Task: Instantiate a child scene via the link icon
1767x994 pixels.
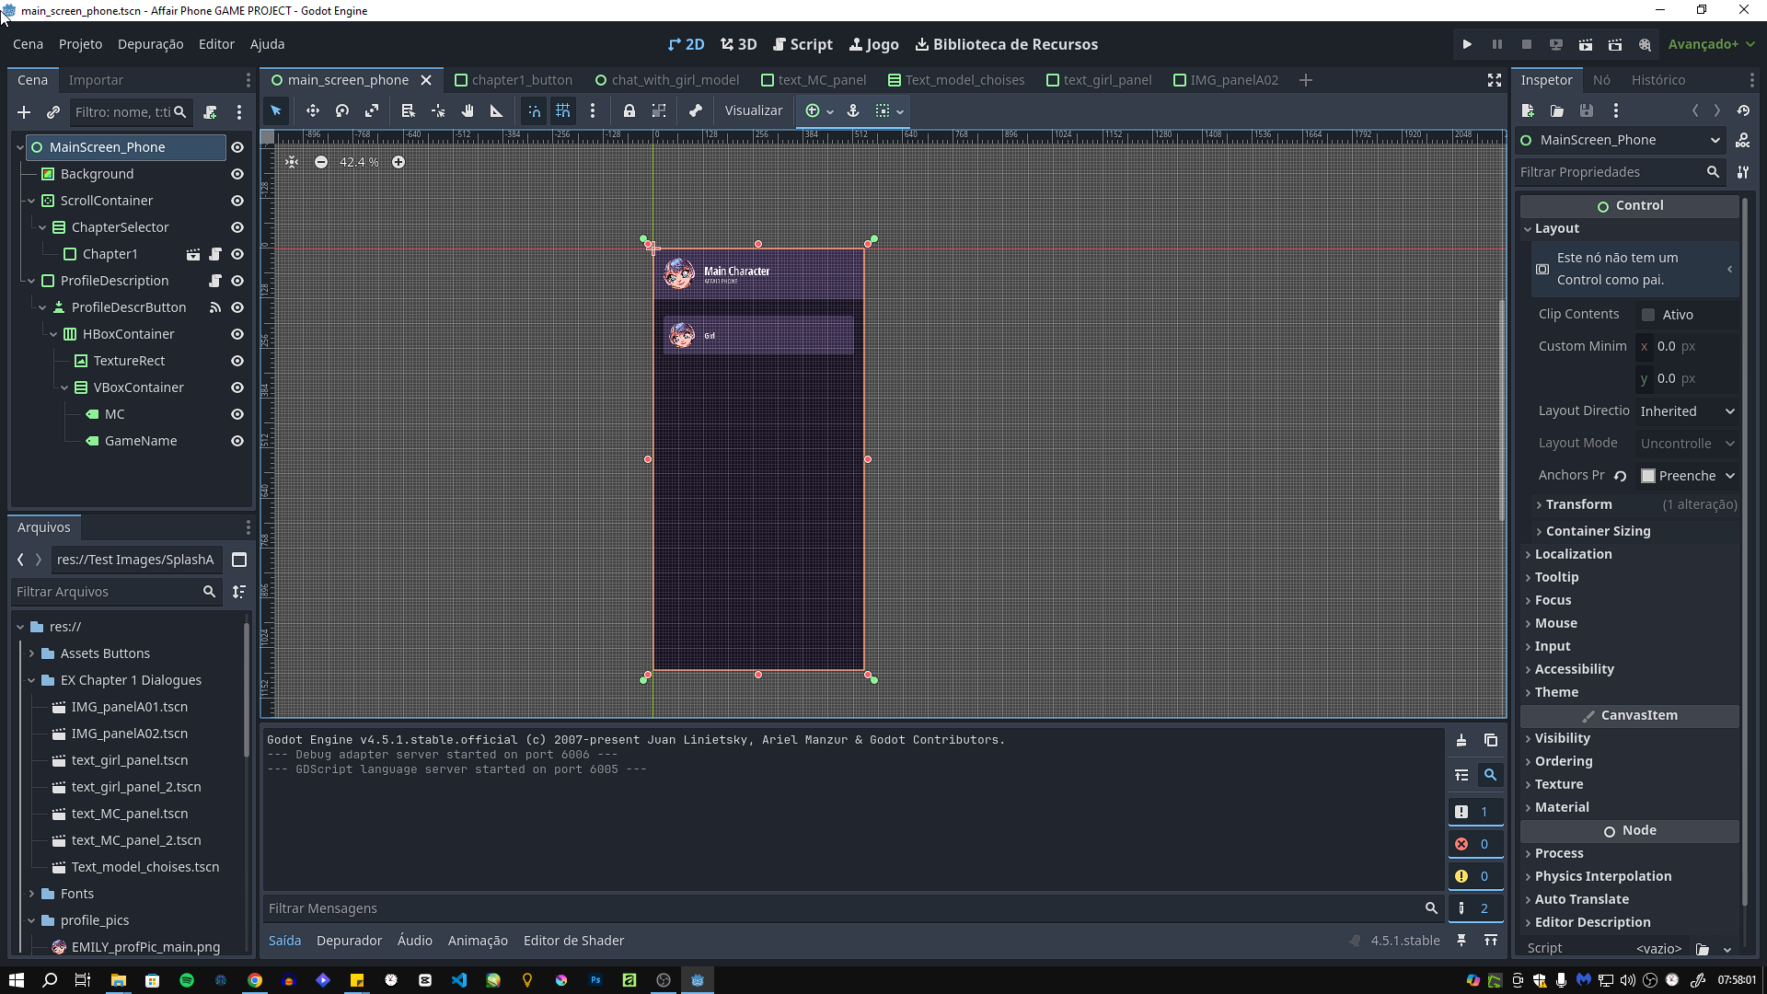Action: 52,112
